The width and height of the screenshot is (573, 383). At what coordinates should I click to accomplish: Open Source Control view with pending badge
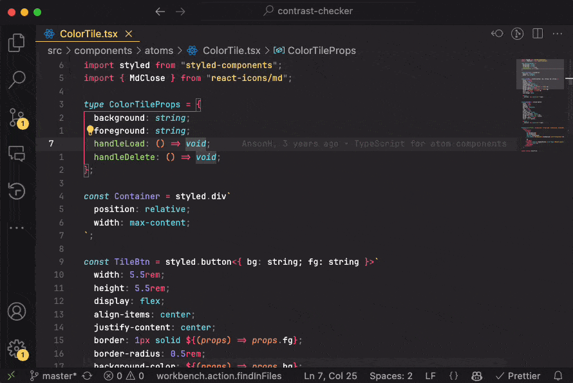pyautogui.click(x=17, y=118)
